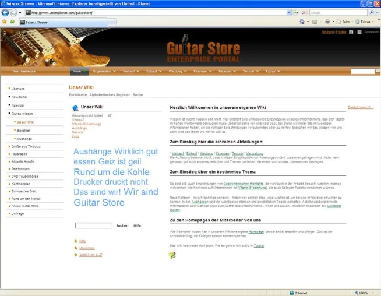Open the Finanzen navigation menu
The image size is (381, 296).
click(x=202, y=71)
